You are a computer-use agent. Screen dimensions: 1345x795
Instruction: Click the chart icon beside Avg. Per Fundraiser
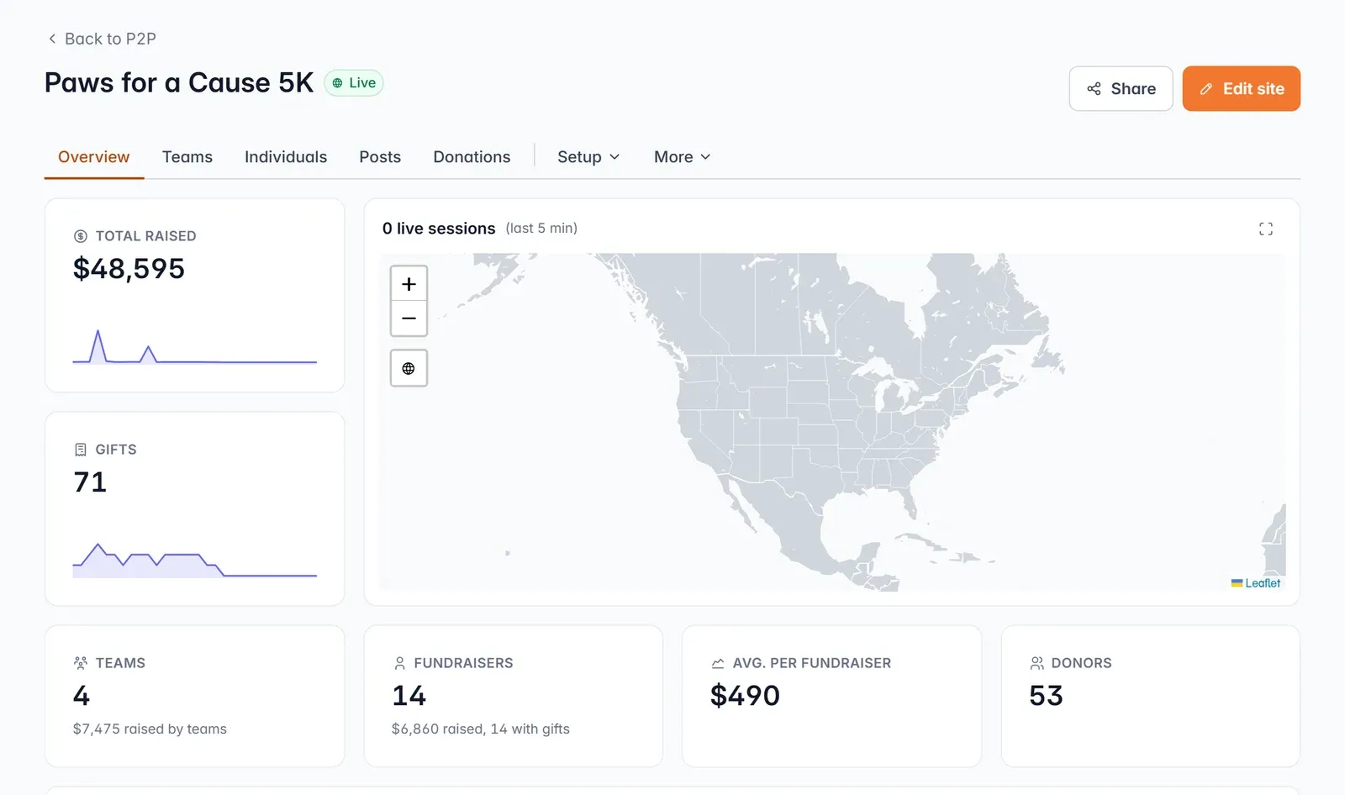pos(718,663)
